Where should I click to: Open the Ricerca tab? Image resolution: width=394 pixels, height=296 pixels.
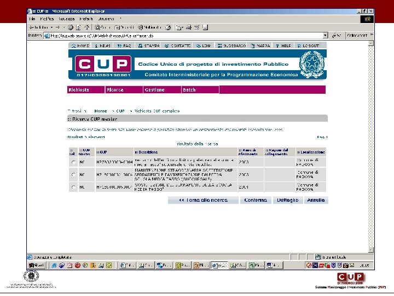pyautogui.click(x=124, y=90)
